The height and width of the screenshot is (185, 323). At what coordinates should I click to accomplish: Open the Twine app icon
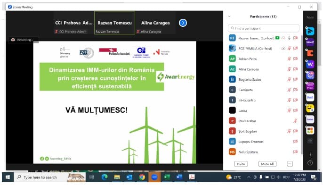[310, 119]
